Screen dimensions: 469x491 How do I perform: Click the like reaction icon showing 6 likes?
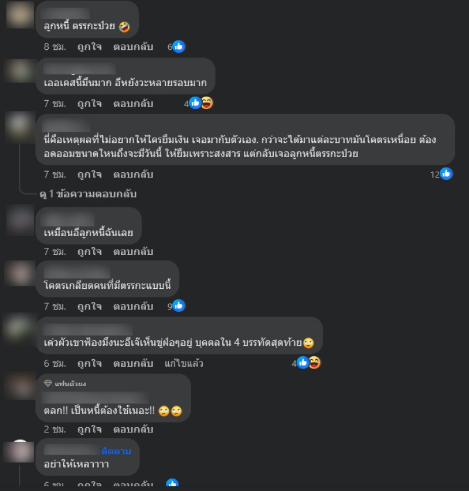pyautogui.click(x=179, y=47)
